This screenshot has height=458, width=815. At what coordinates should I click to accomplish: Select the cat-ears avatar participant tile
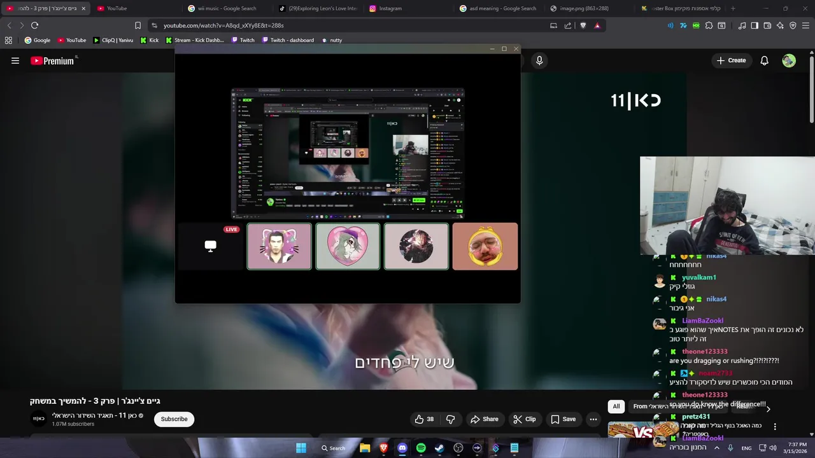(x=280, y=246)
